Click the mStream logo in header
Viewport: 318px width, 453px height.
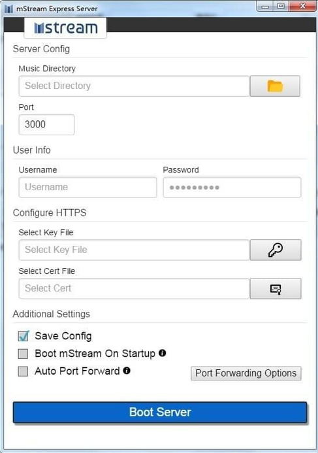65,28
